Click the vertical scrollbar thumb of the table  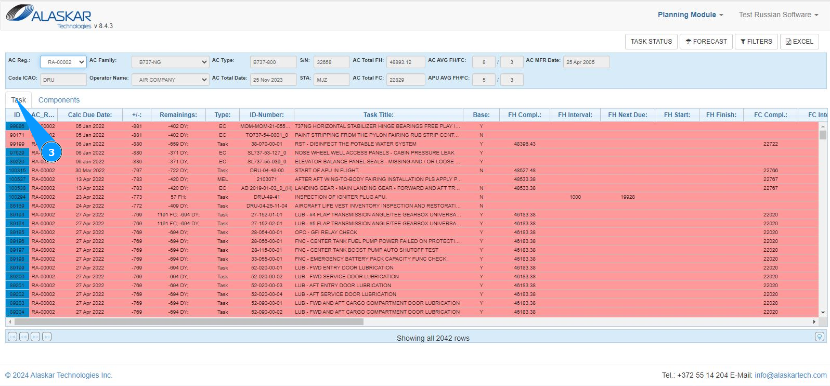pos(823,135)
